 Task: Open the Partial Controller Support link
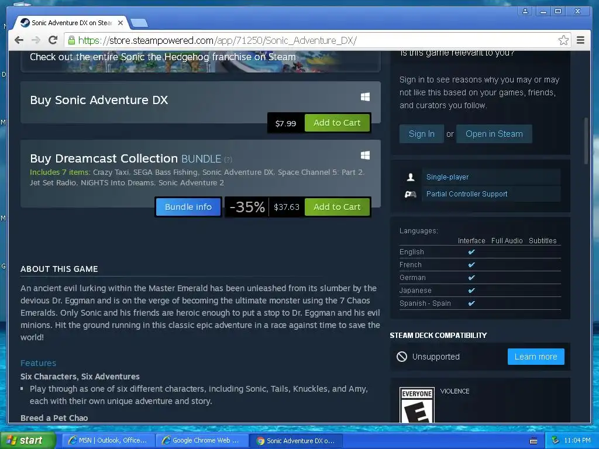point(467,194)
